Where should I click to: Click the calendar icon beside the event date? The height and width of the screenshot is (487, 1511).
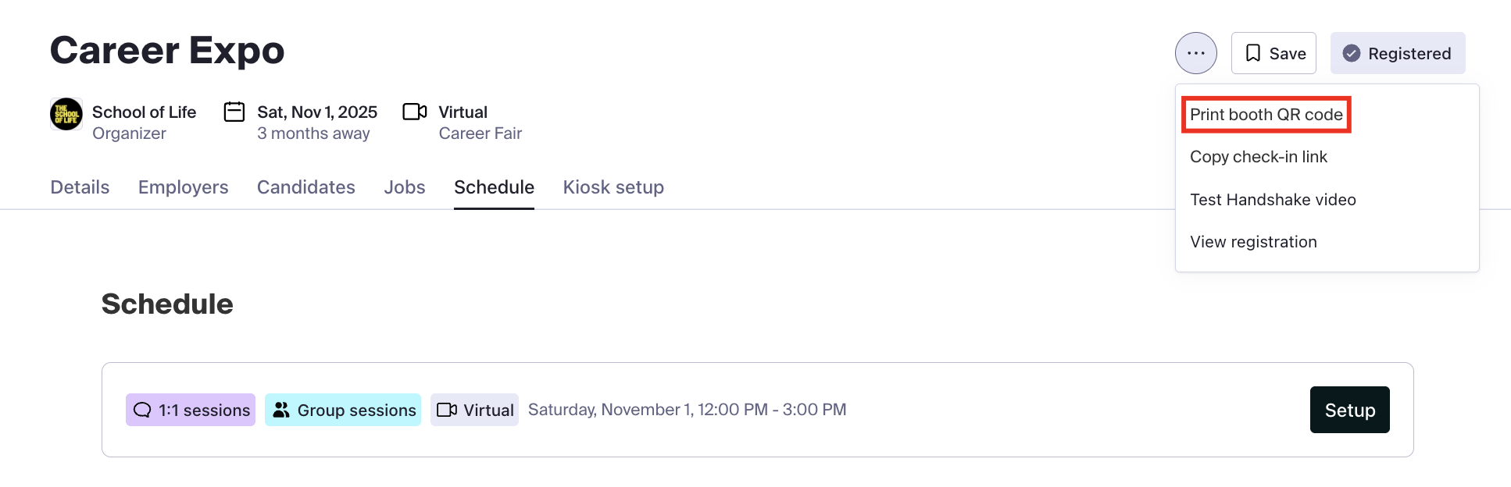coord(234,112)
